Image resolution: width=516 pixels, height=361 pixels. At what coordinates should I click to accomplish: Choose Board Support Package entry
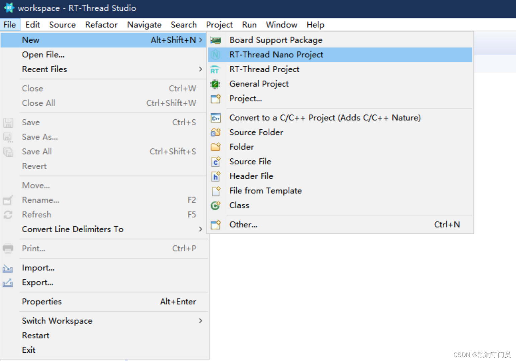[x=340, y=40]
